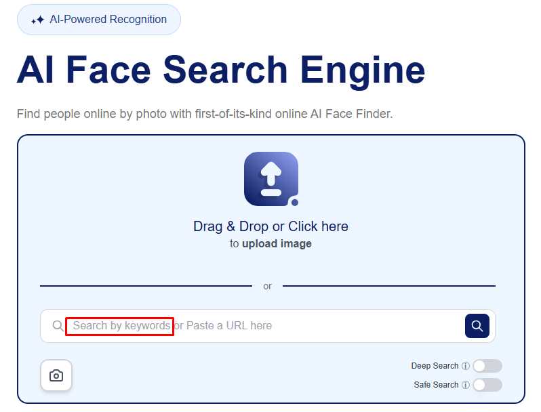The width and height of the screenshot is (541, 412).
Task: Click the 'AI Face Search Engine' heading
Action: coord(221,69)
